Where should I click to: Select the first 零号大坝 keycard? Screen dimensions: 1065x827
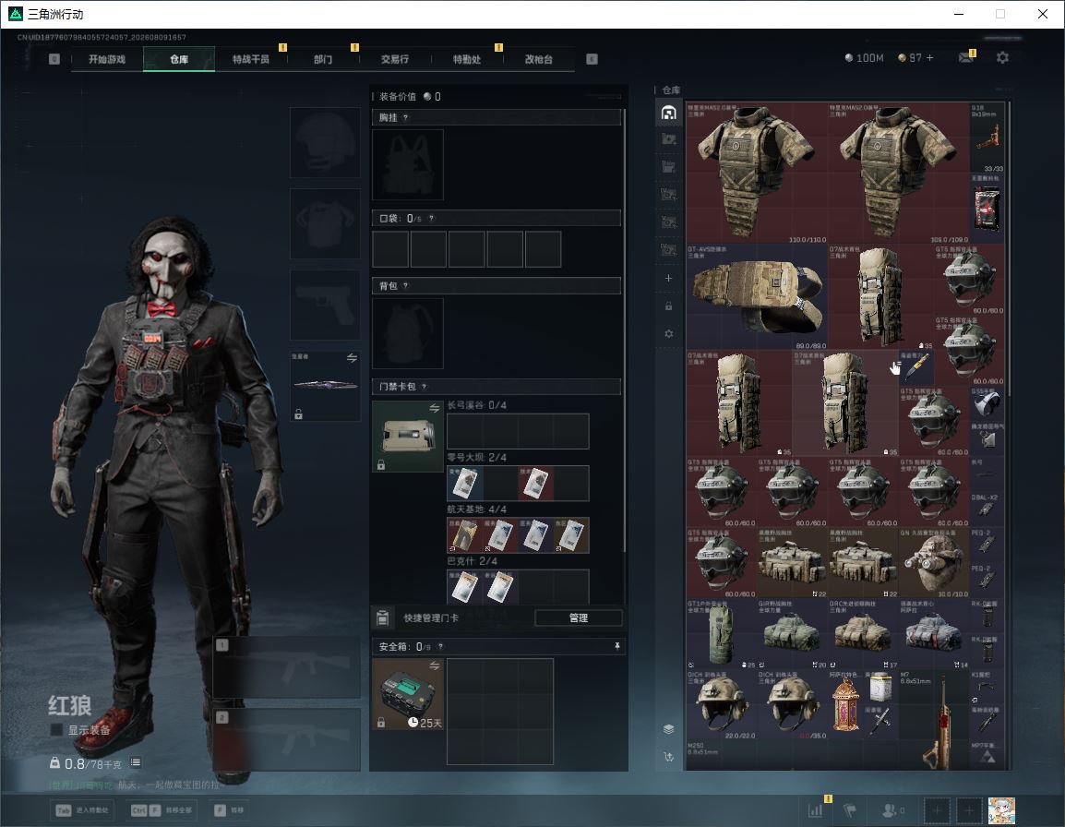click(464, 483)
